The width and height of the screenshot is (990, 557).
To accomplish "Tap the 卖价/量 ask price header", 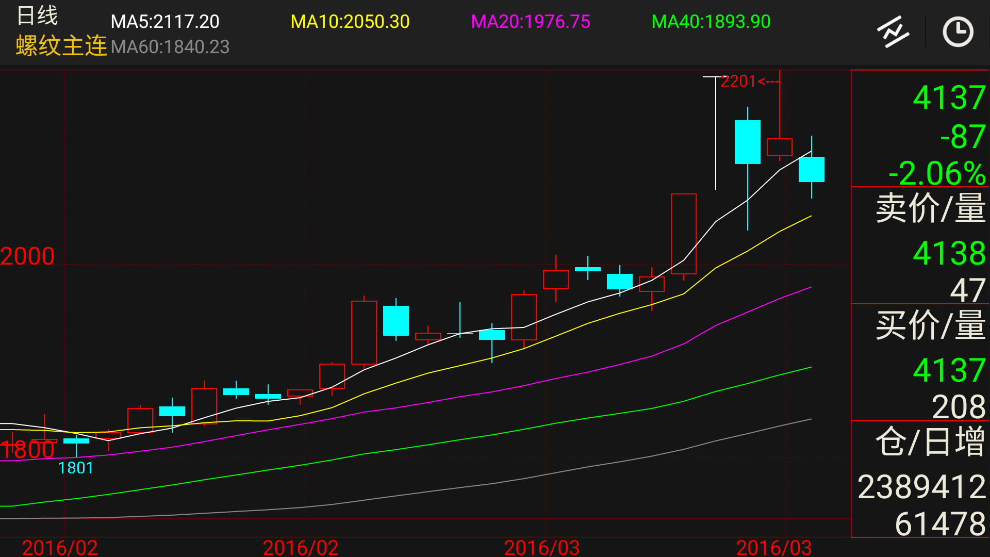I will [x=930, y=208].
